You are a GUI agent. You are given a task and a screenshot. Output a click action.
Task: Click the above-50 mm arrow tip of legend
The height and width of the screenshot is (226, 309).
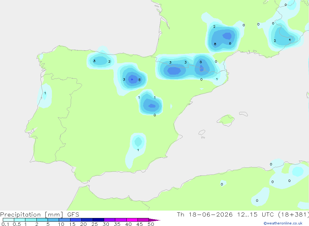point(154,220)
